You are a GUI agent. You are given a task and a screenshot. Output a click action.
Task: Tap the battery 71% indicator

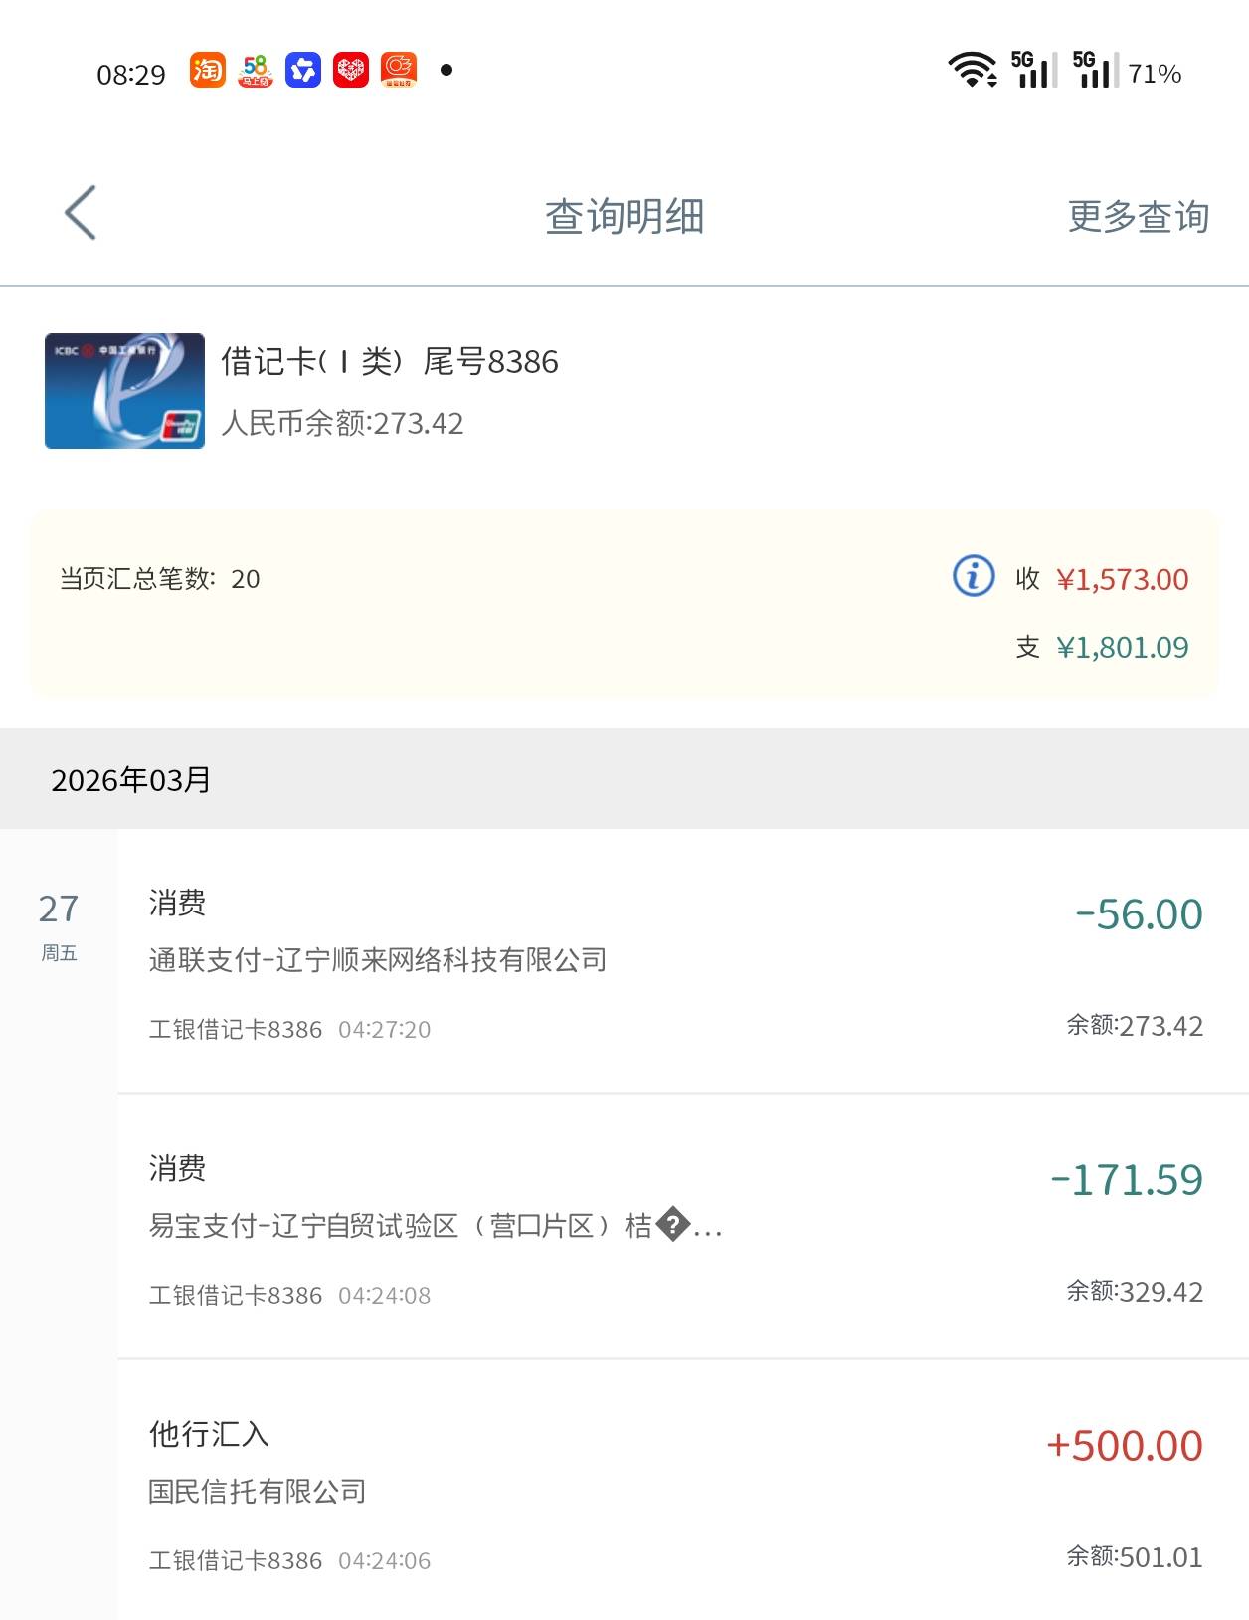1155,74
